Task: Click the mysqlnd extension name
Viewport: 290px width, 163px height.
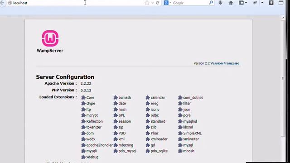Action: [x=190, y=121]
